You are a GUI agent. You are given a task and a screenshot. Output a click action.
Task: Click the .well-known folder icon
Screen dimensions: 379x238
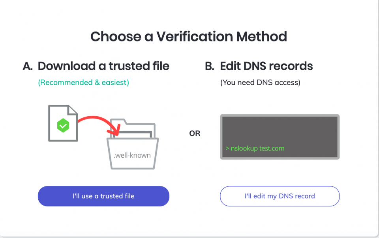point(133,144)
